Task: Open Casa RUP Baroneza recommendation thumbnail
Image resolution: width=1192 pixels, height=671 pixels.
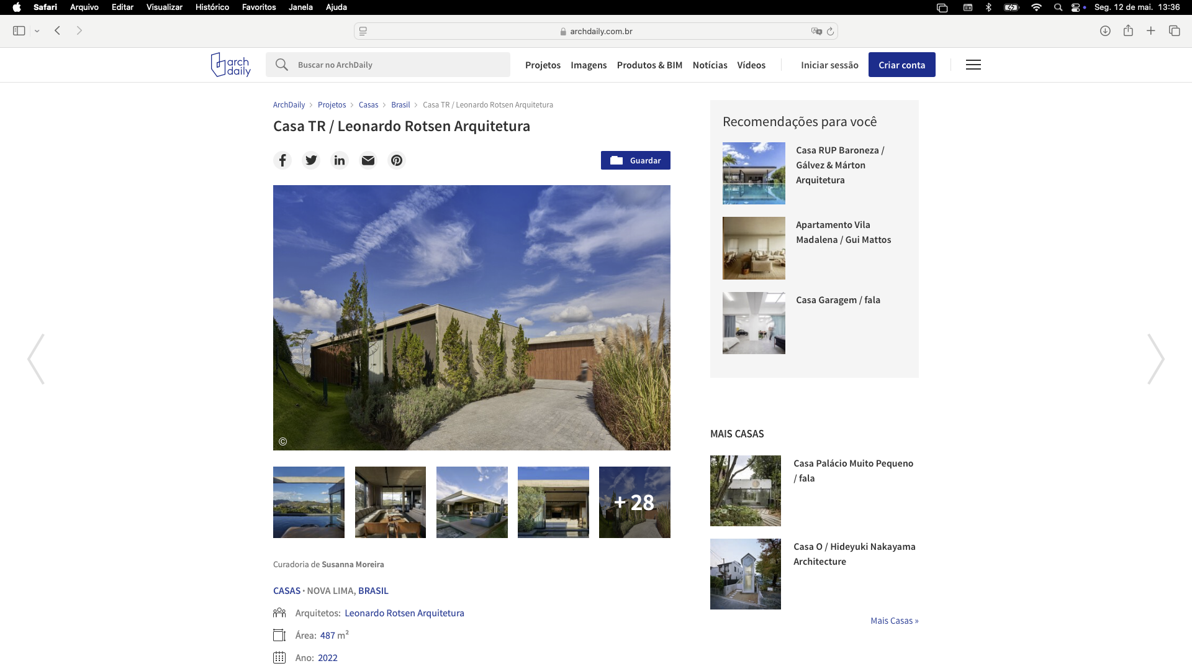Action: tap(754, 173)
